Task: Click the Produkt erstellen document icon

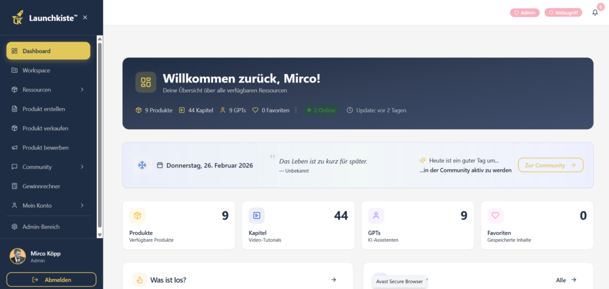Action: point(14,109)
